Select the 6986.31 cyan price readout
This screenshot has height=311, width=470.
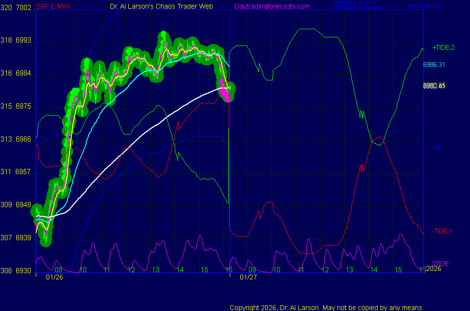(434, 65)
